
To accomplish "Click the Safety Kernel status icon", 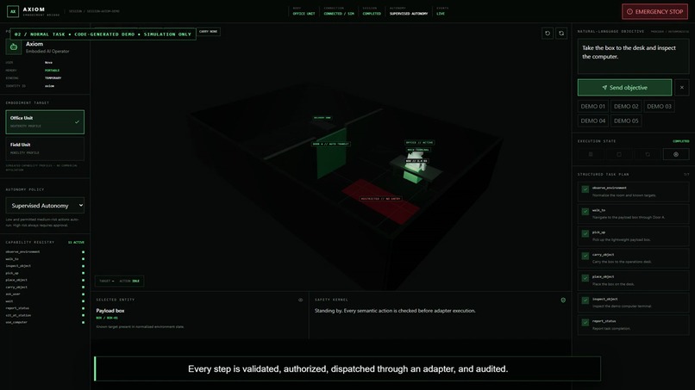I will pyautogui.click(x=563, y=300).
